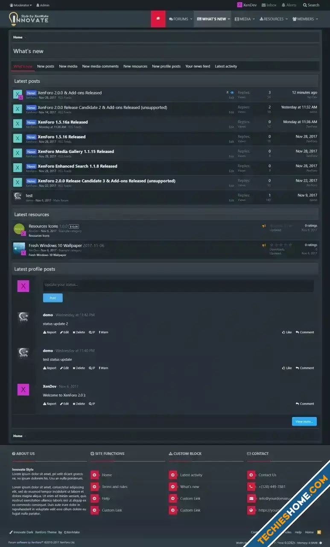Open XenForo Enhanced Search 1.1.8 Released thread
Screen dimensions: 330x547
coord(77,166)
